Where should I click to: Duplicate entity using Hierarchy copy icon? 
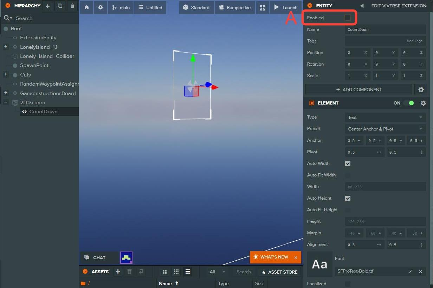click(x=60, y=6)
